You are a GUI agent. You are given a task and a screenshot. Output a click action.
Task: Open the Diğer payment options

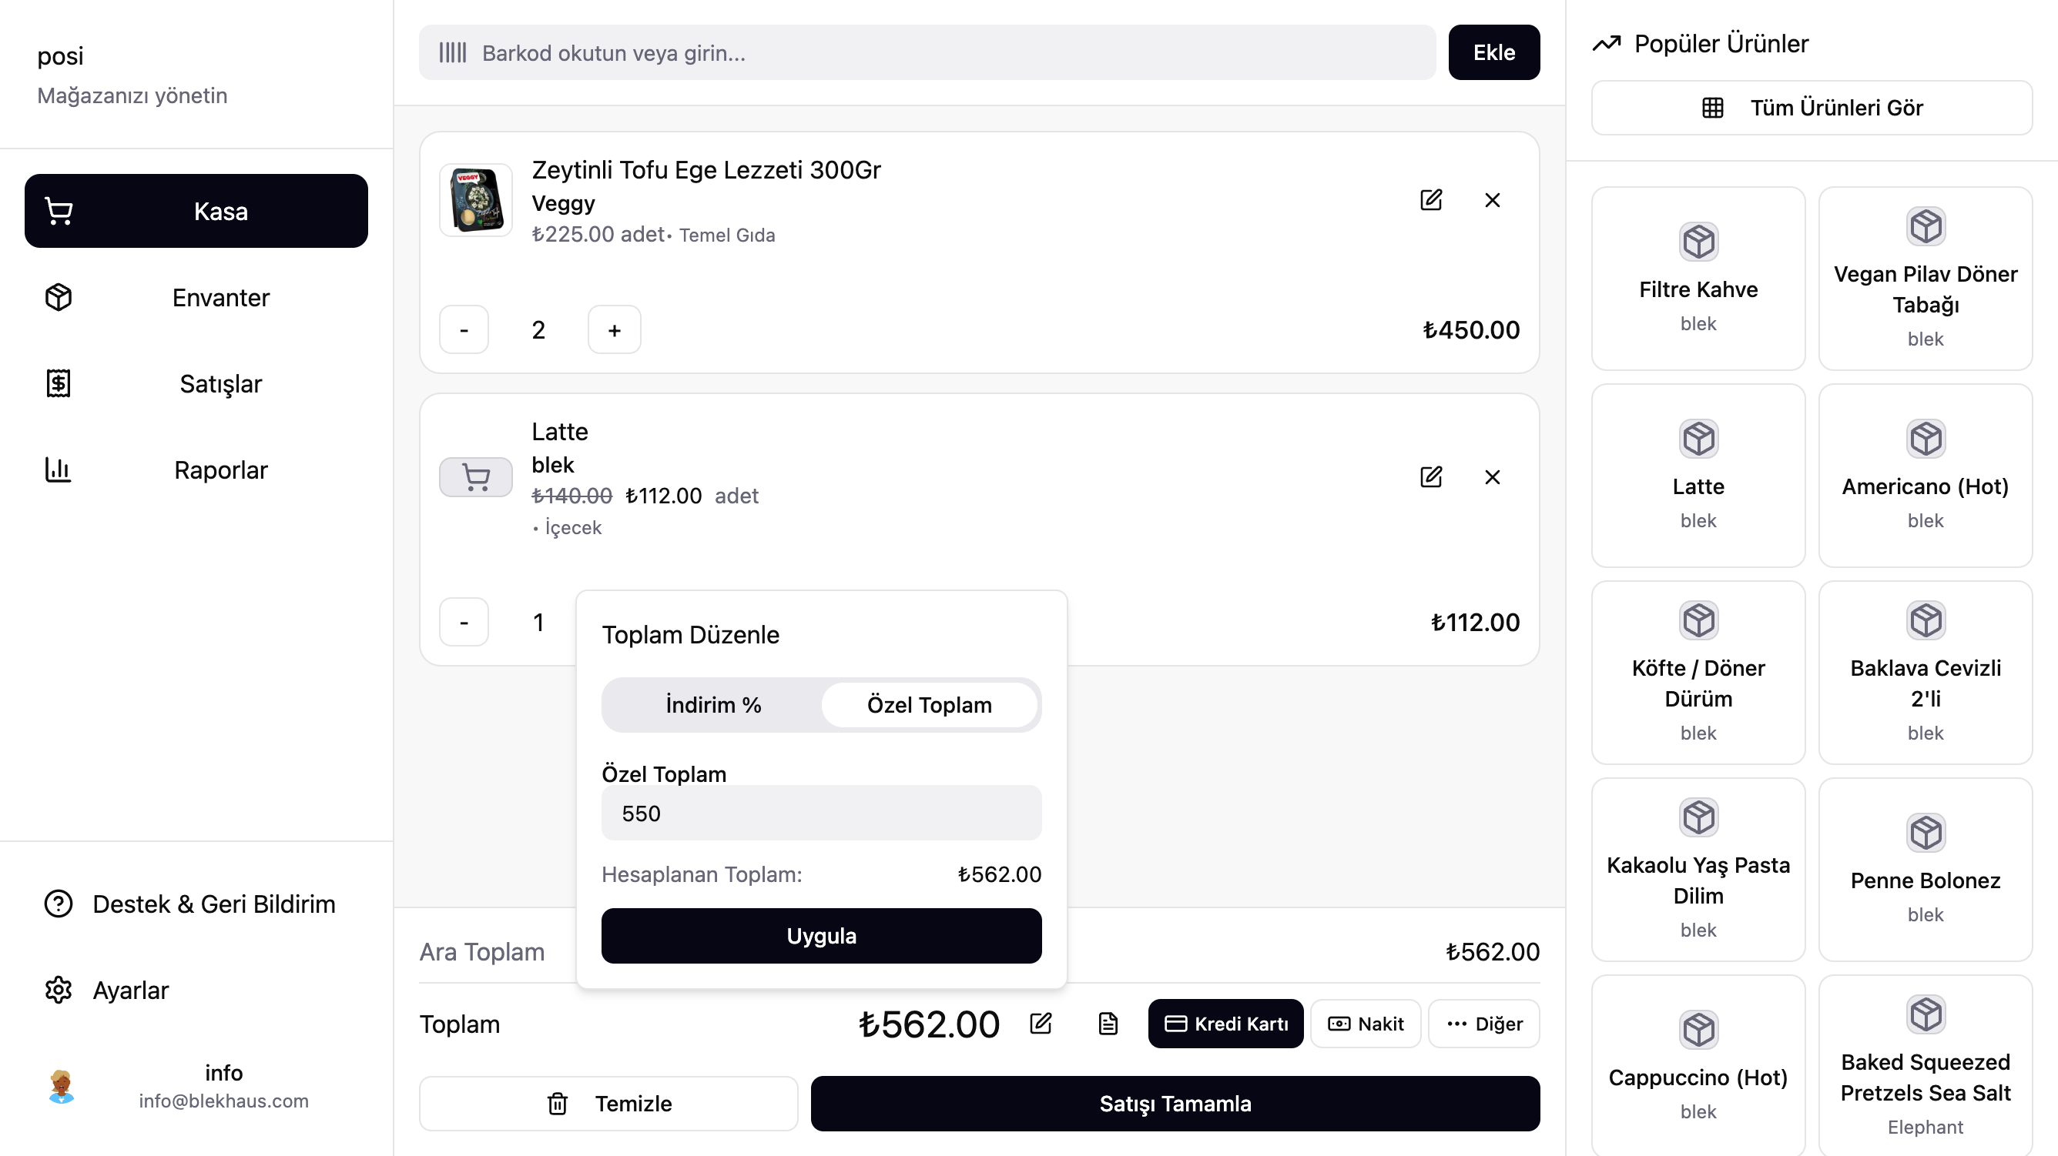point(1483,1024)
